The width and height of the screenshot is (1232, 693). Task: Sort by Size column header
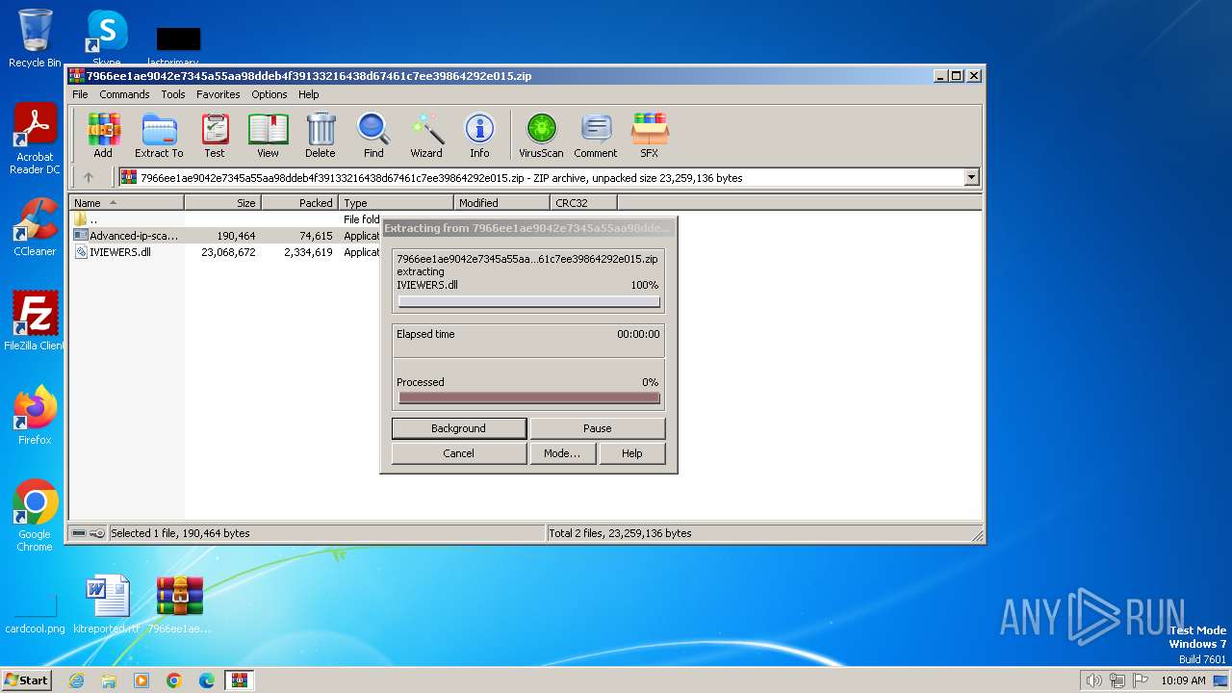click(x=222, y=203)
